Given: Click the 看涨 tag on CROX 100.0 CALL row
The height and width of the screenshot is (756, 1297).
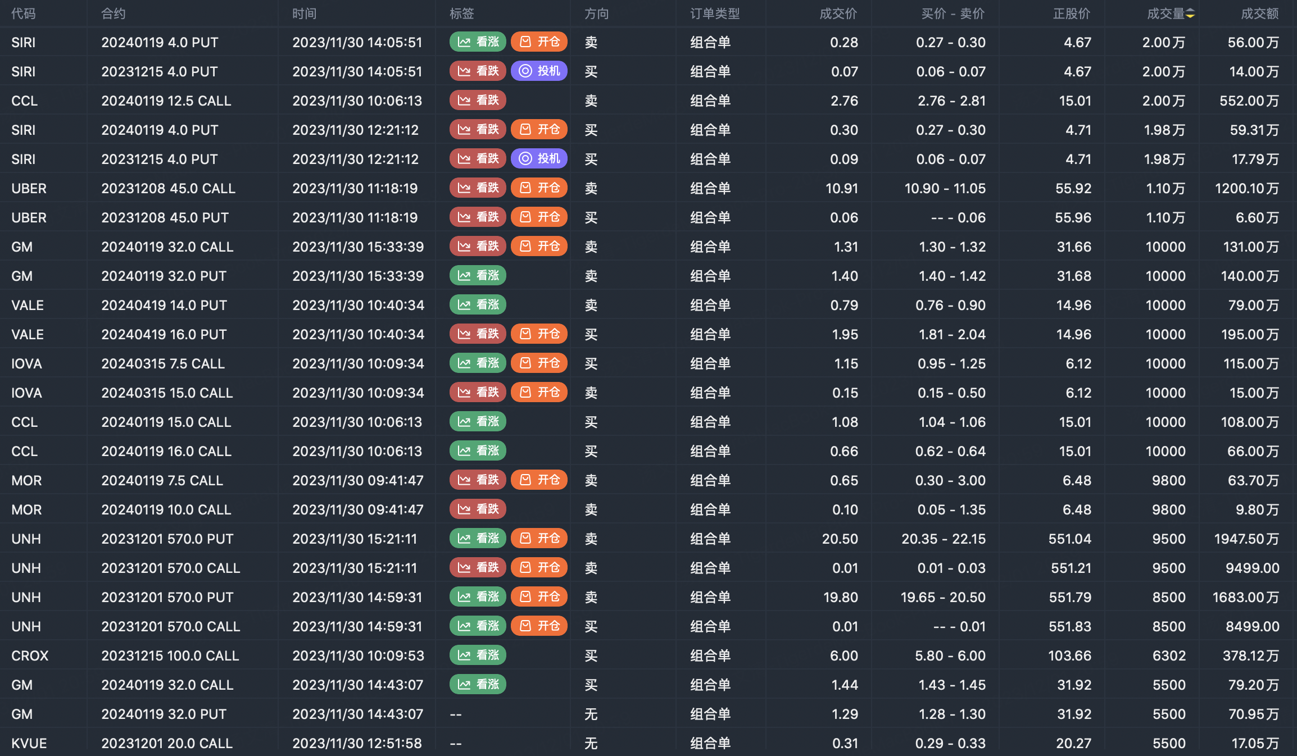Looking at the screenshot, I should point(478,655).
